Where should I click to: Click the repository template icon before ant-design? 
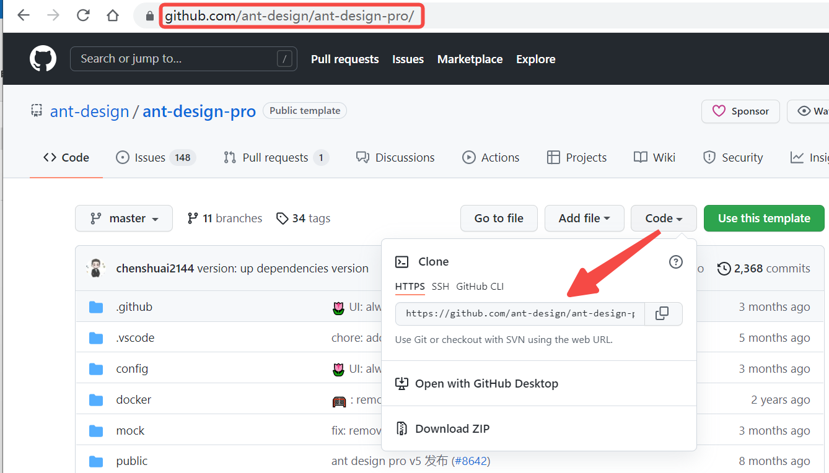pos(37,111)
